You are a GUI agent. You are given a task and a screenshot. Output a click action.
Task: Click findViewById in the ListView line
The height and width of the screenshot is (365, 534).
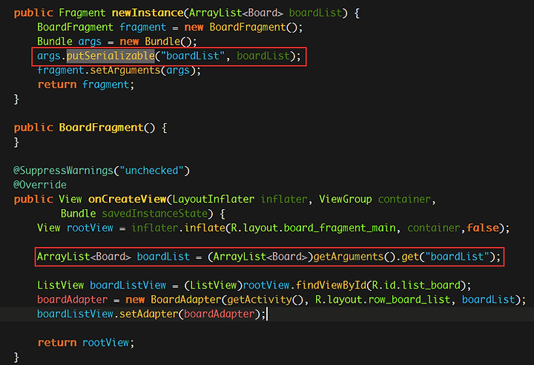pos(331,286)
